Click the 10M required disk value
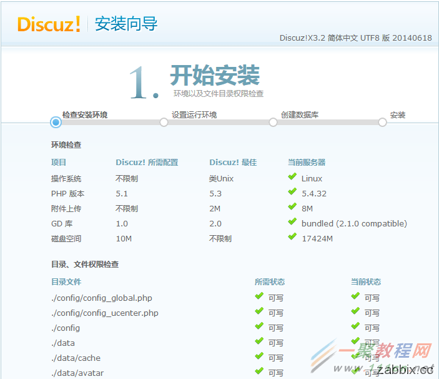 point(124,239)
